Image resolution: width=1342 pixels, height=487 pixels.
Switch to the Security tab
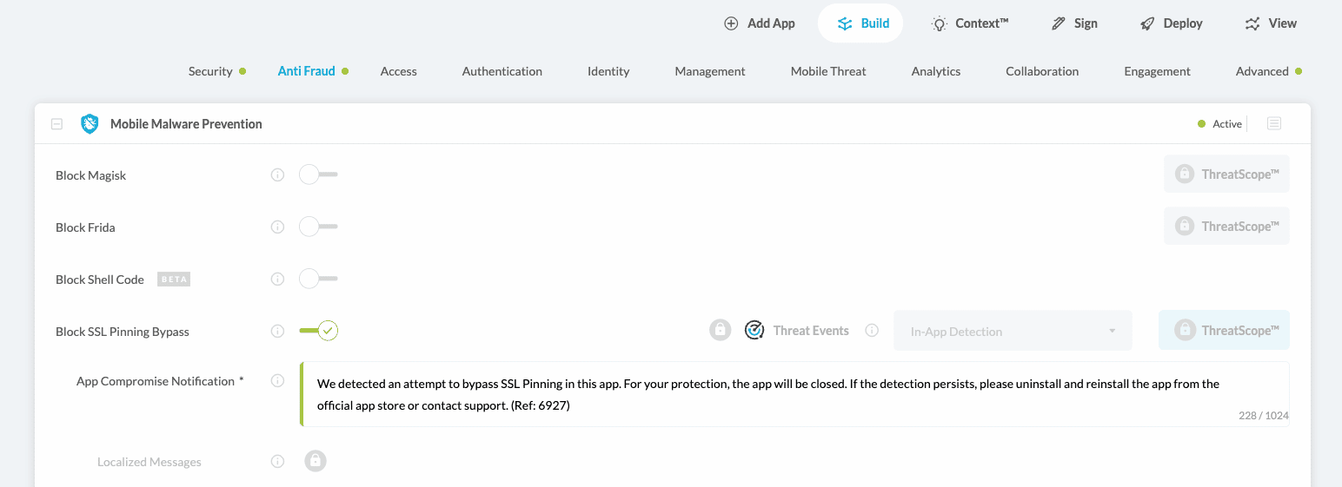[x=210, y=71]
